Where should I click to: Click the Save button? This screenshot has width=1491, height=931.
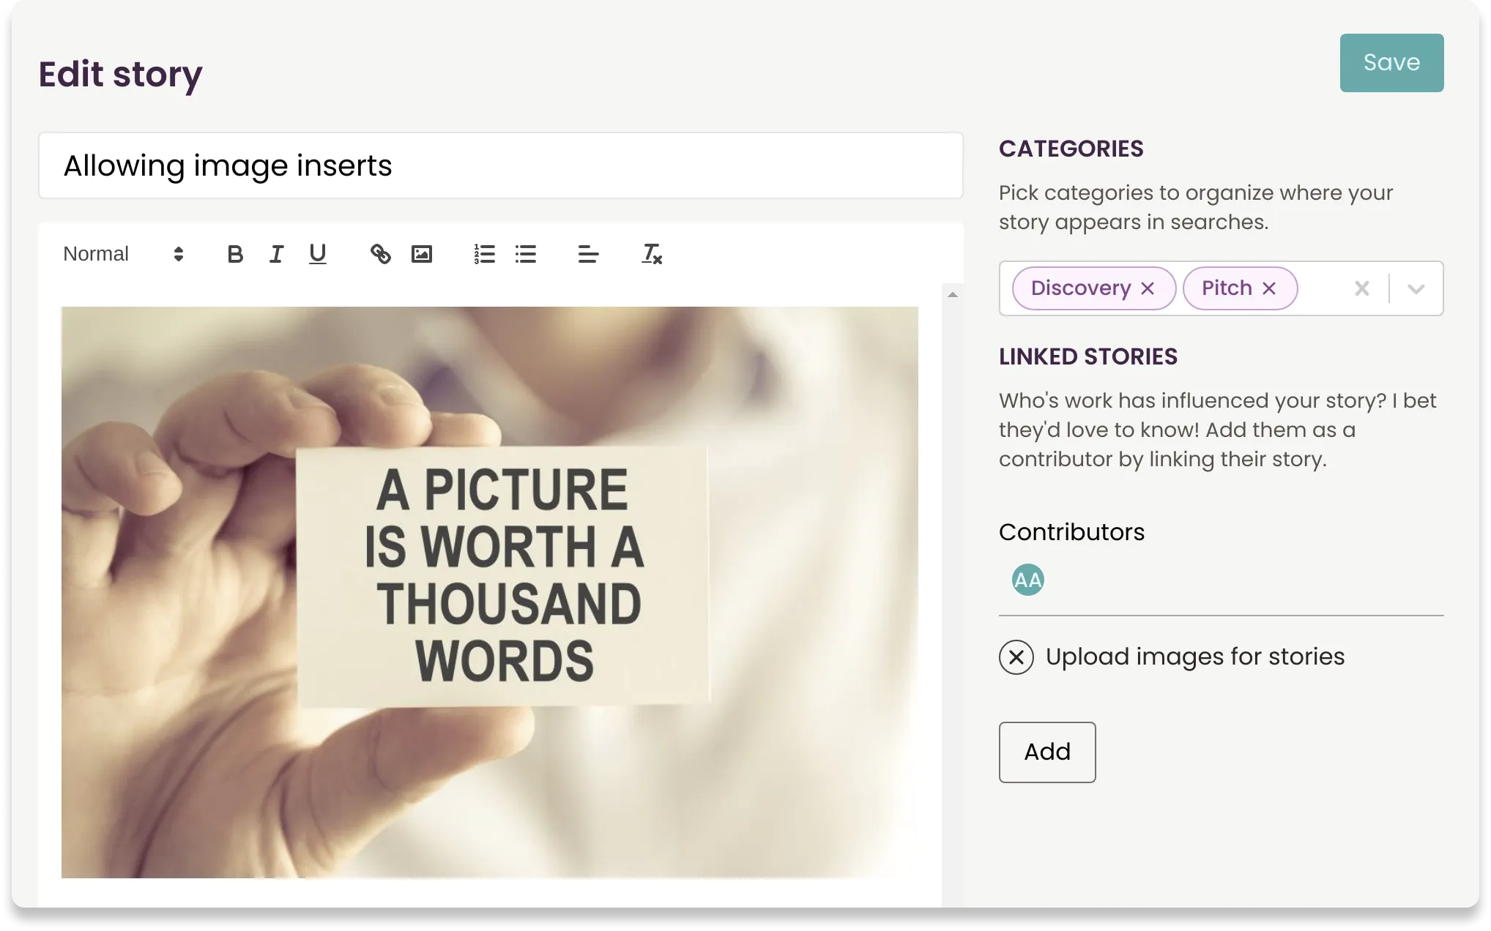click(1391, 63)
